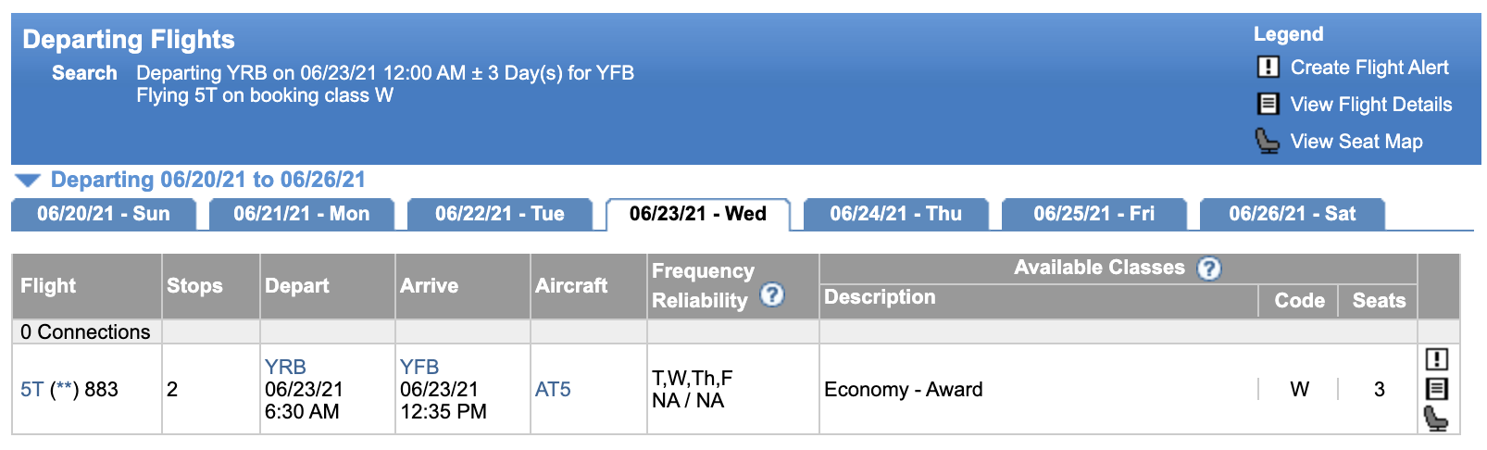Click the double asterisk link beside 5T

(63, 390)
